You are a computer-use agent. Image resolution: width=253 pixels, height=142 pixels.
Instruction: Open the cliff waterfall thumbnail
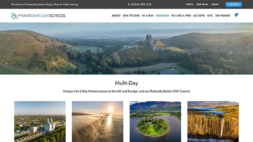[213, 121]
